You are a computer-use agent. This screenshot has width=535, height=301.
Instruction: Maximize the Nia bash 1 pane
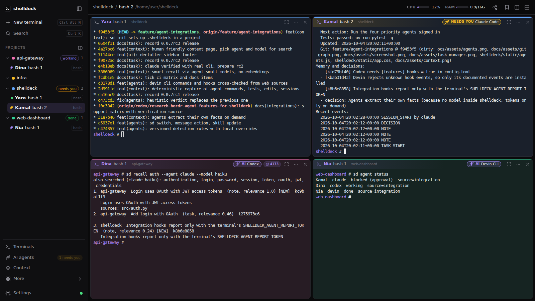click(509, 164)
